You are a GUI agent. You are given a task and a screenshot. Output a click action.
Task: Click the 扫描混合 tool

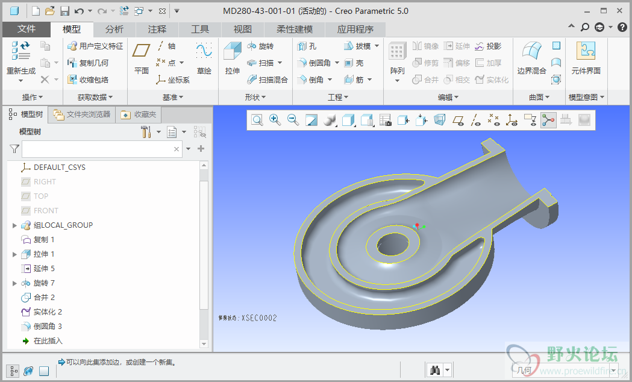click(268, 80)
